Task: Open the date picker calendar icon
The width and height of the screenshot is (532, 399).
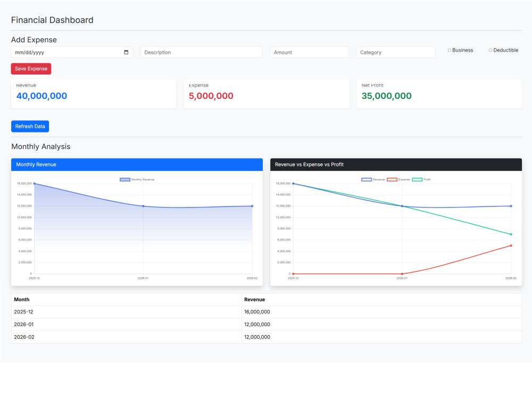Action: tap(126, 52)
